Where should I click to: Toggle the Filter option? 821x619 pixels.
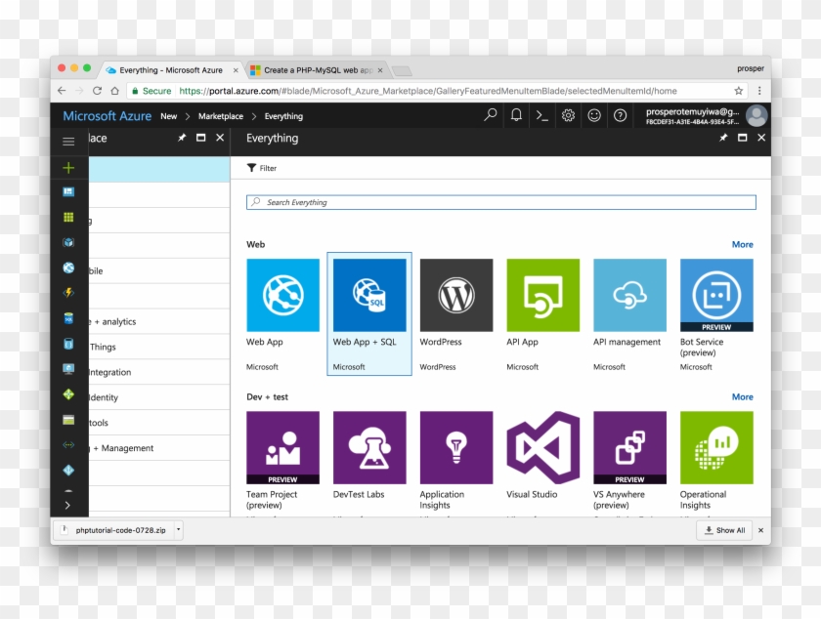coord(260,167)
